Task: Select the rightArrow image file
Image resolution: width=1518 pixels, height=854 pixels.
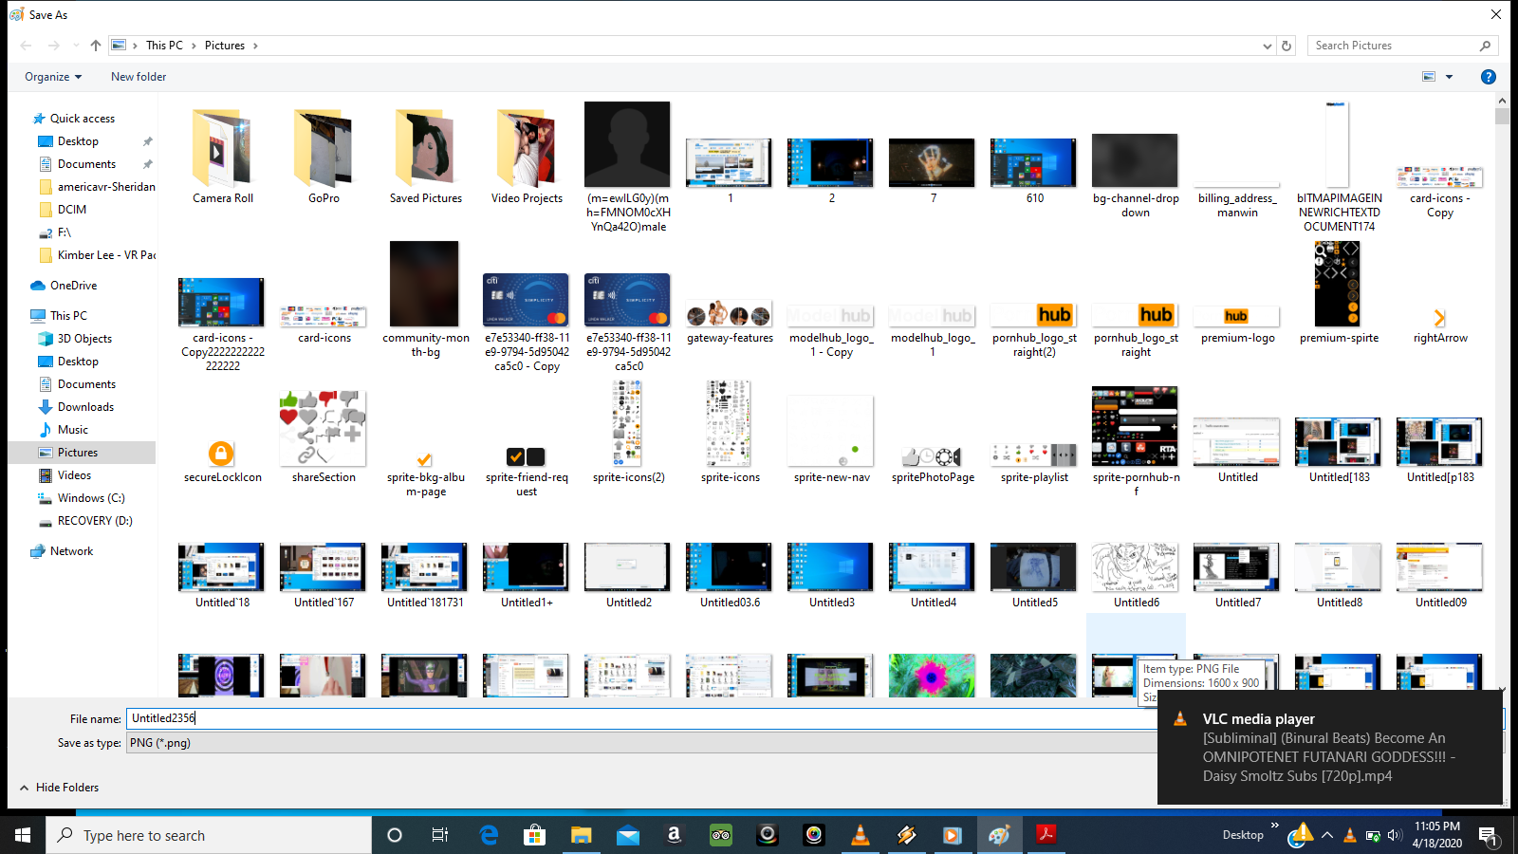Action: coord(1440,324)
